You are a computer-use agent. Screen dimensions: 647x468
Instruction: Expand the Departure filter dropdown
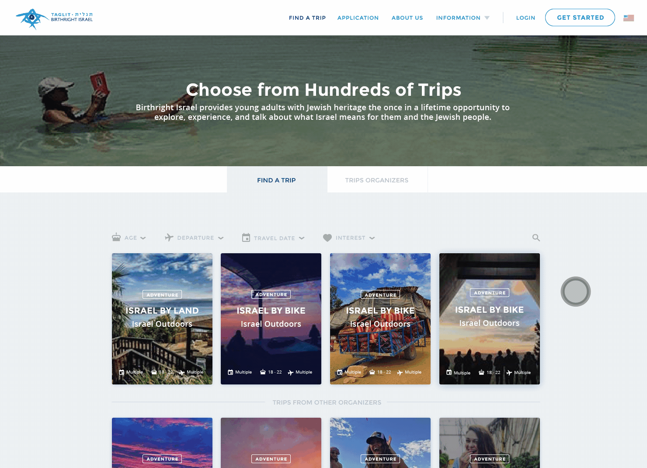194,237
